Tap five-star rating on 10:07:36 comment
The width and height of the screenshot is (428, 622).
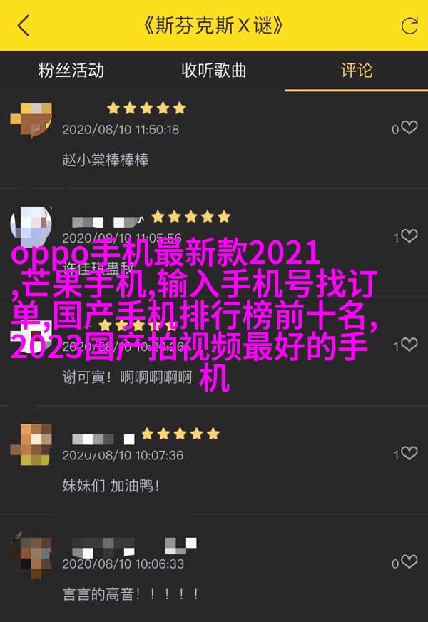click(180, 433)
